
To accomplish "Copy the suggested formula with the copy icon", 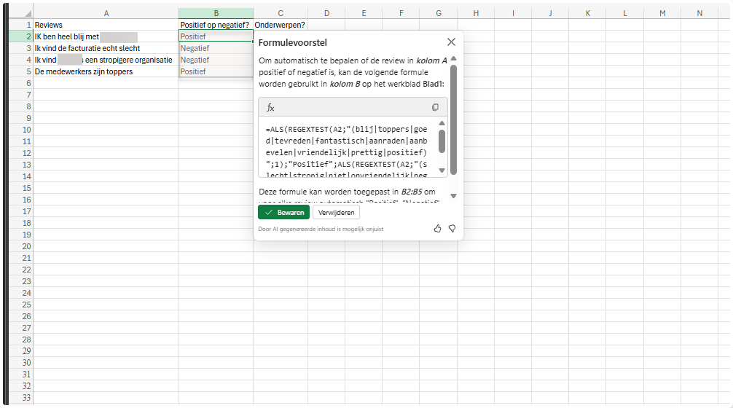I will pyautogui.click(x=435, y=107).
